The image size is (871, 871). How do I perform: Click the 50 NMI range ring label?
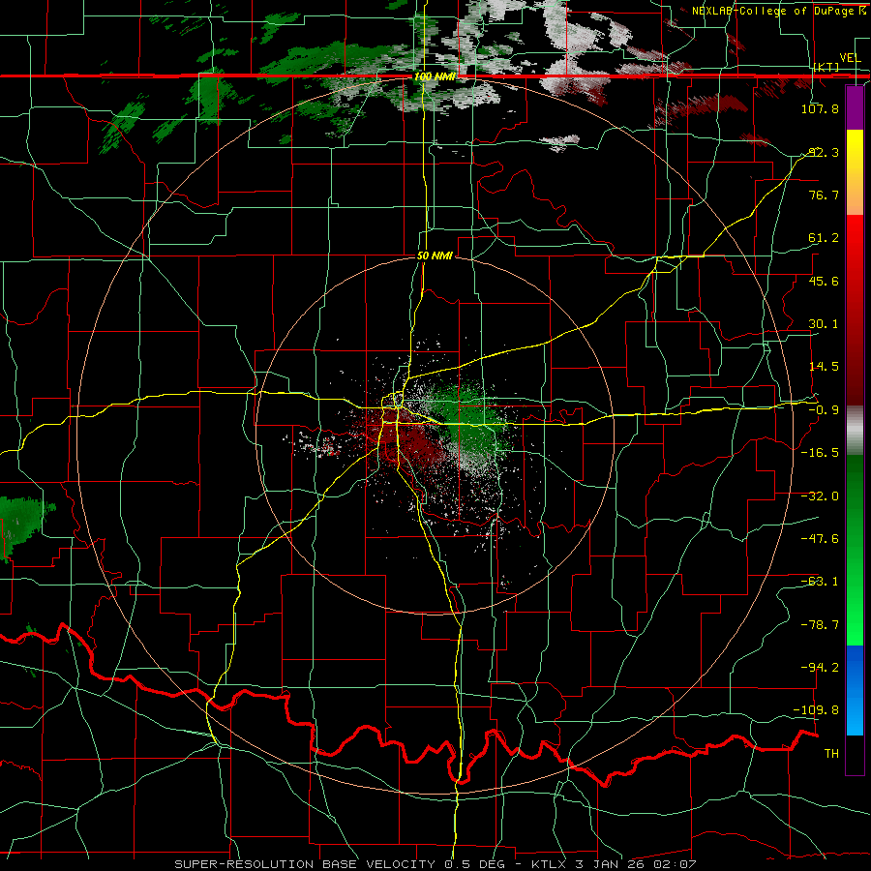tap(435, 256)
